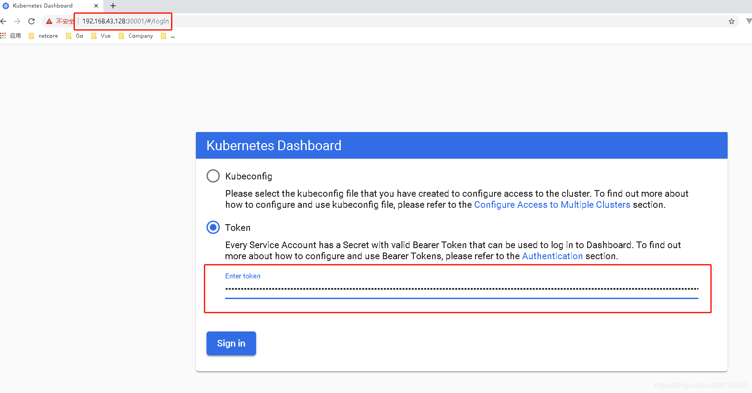Open the netcore bookmark folder
Image resolution: width=752 pixels, height=393 pixels.
pyautogui.click(x=43, y=36)
